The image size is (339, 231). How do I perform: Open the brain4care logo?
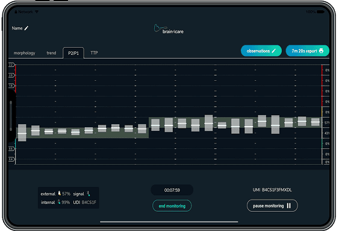click(169, 29)
